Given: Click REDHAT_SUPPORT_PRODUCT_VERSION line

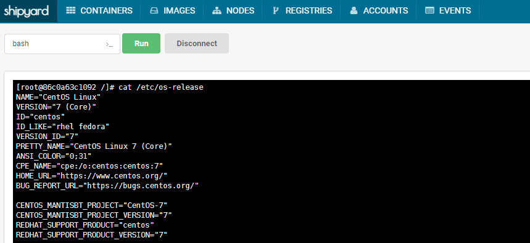Looking at the screenshot, I should (91, 234).
